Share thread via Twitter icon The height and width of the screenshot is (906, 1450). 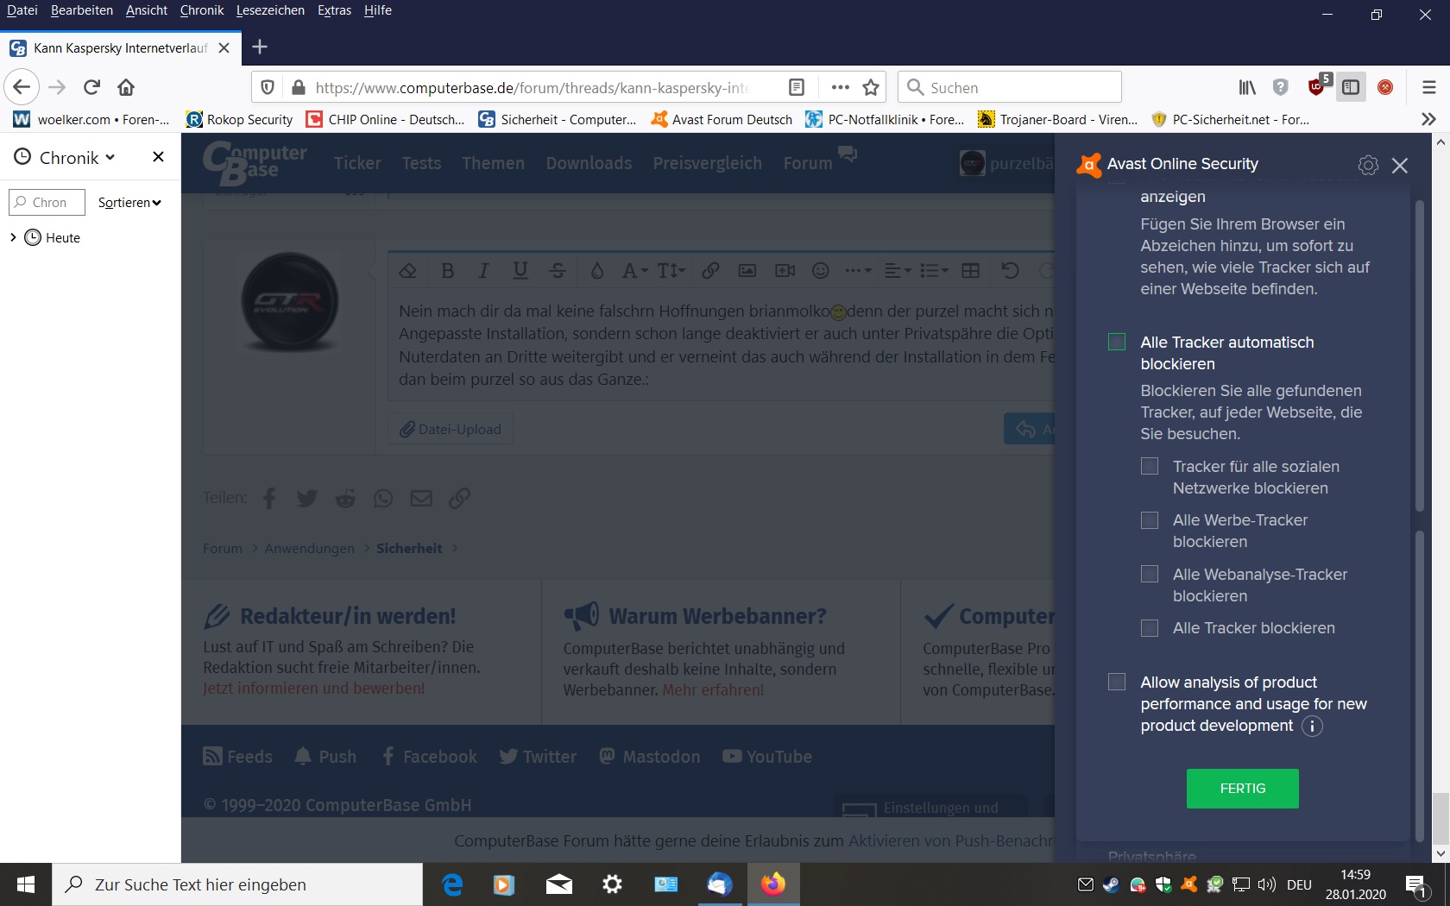[306, 498]
